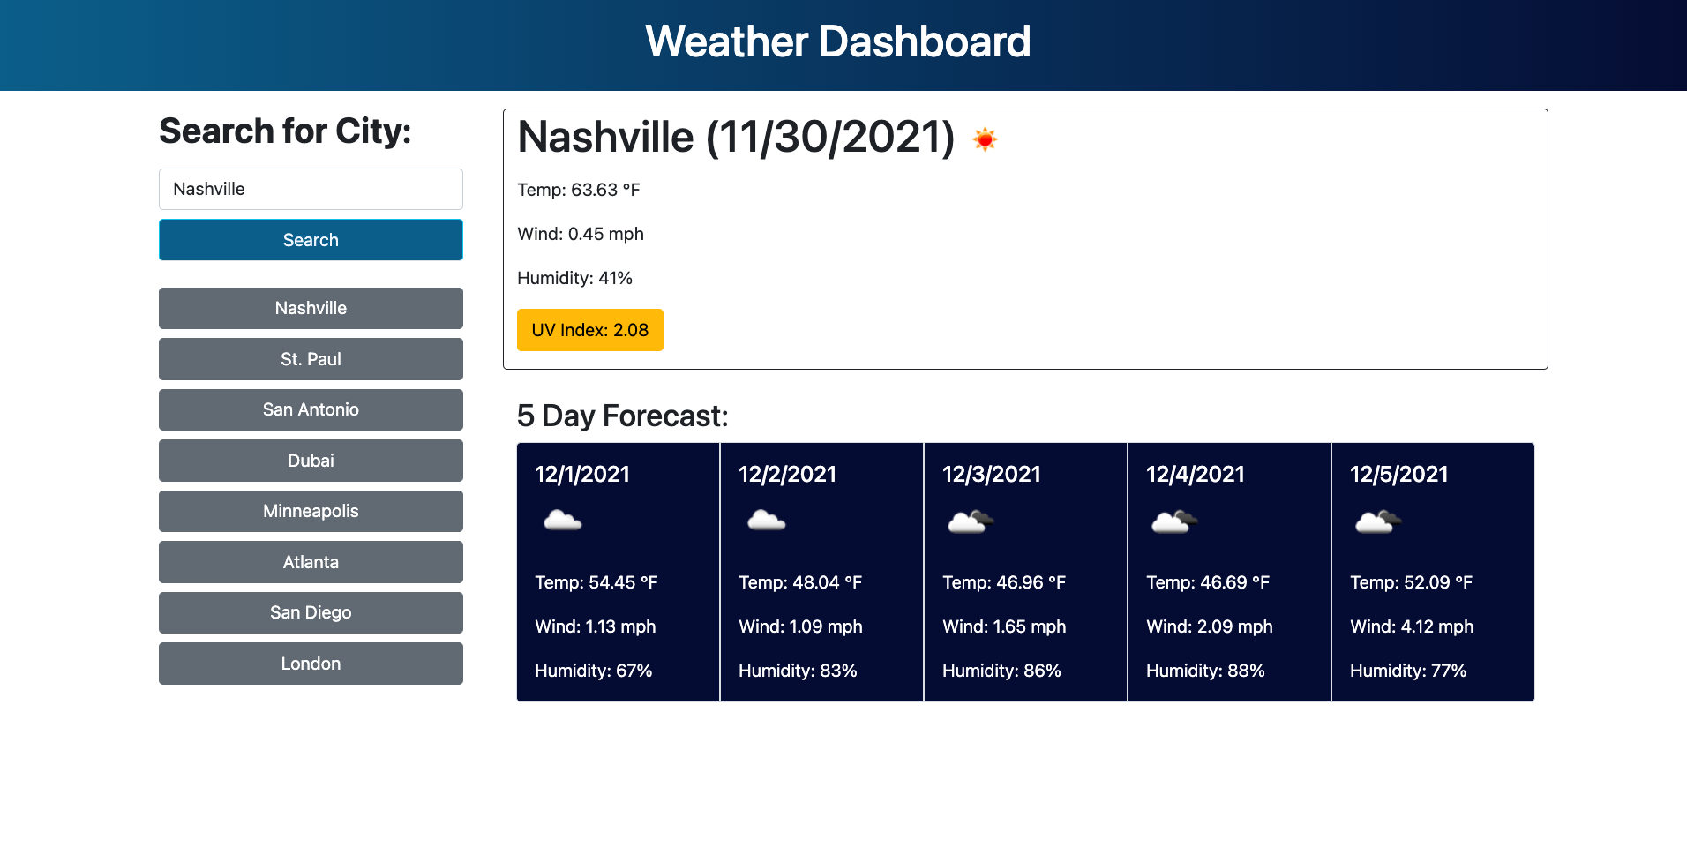
Task: Click inside the city search input field
Action: pos(311,189)
